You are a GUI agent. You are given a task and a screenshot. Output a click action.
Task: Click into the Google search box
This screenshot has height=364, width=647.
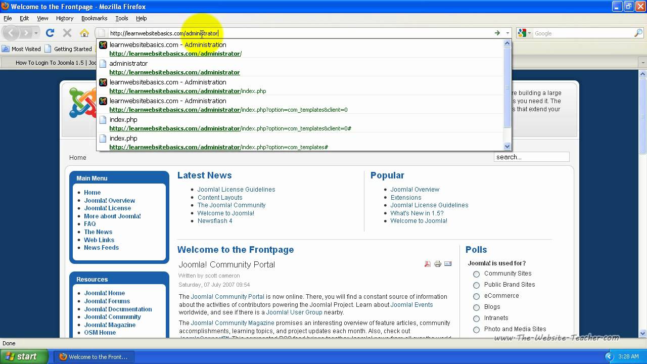pyautogui.click(x=583, y=33)
